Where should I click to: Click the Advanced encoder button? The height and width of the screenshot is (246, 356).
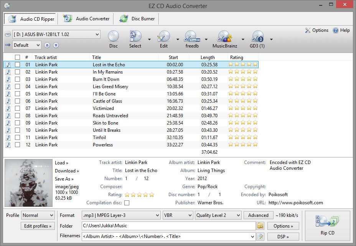point(258,215)
